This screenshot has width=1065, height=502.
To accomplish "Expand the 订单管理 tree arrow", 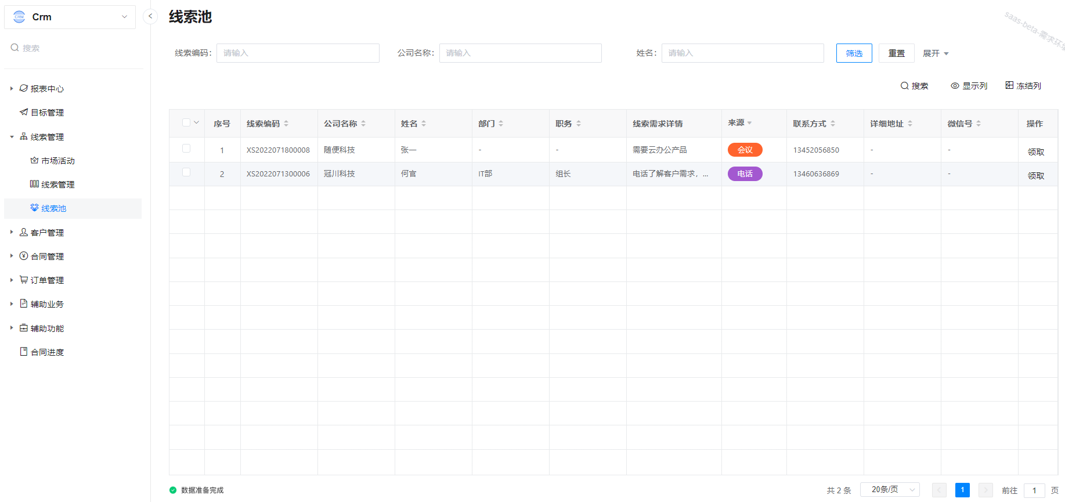I will pos(12,280).
